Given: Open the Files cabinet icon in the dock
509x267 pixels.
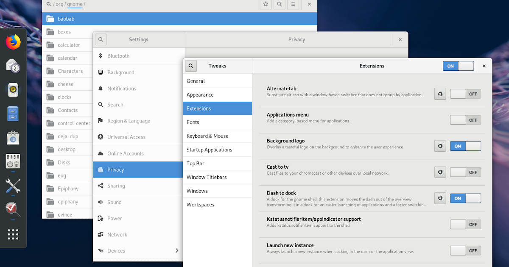Looking at the screenshot, I should pos(13,114).
